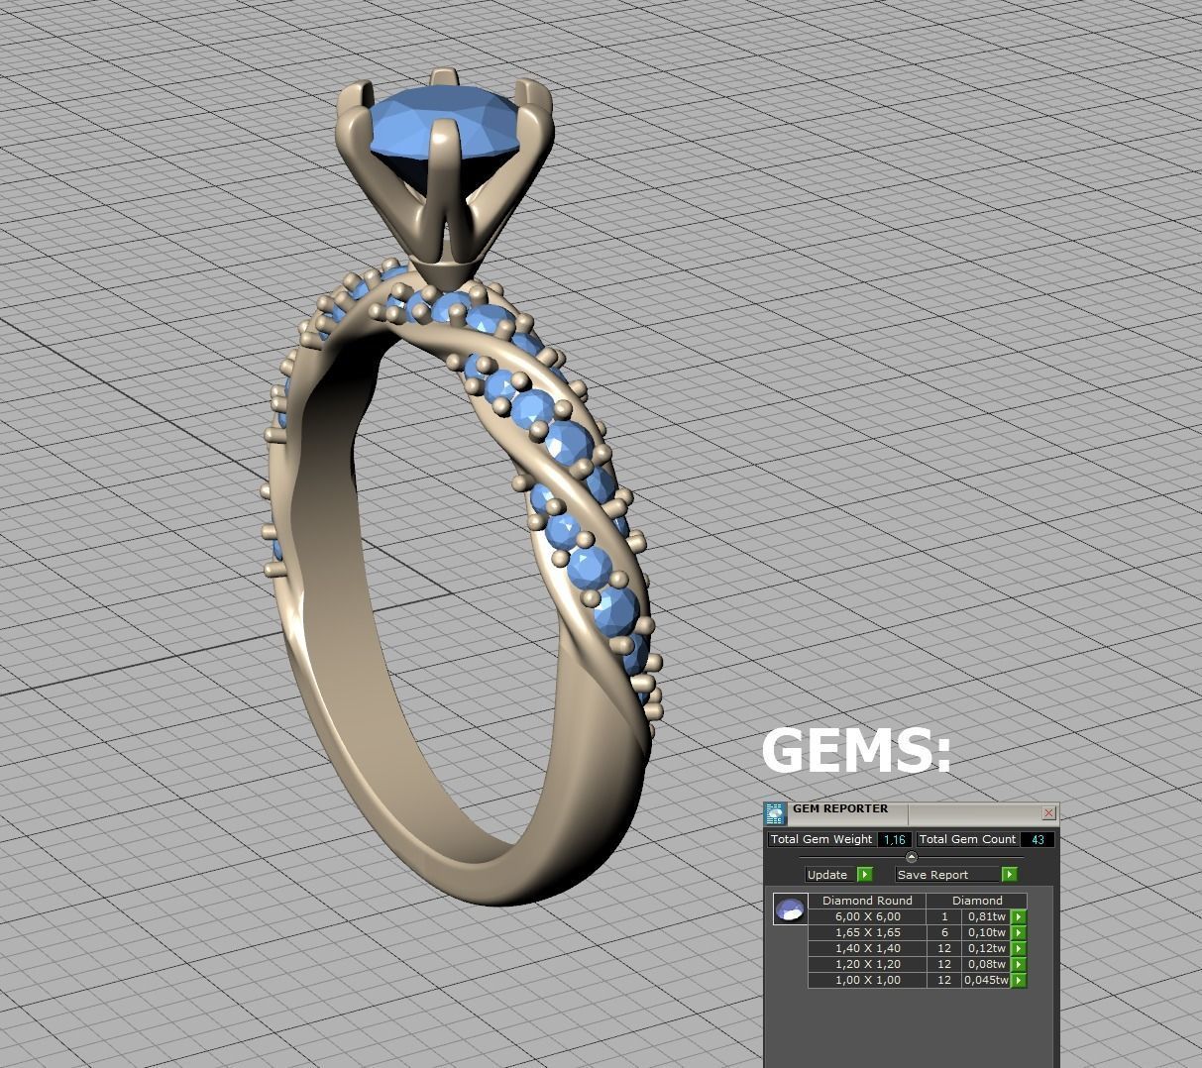Screen dimensions: 1202x1068
Task: Click the Total Gem Weight label
Action: point(821,839)
